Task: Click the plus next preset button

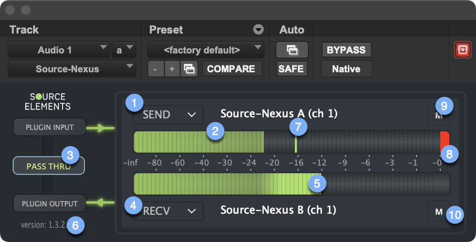Action: (172, 69)
